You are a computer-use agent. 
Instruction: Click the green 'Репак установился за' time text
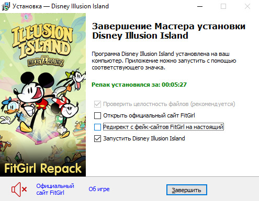139,85
